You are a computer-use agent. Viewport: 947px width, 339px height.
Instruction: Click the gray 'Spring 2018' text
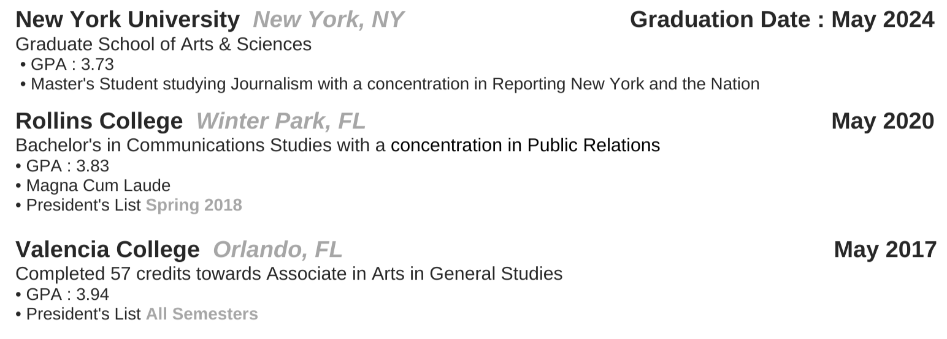point(194,205)
